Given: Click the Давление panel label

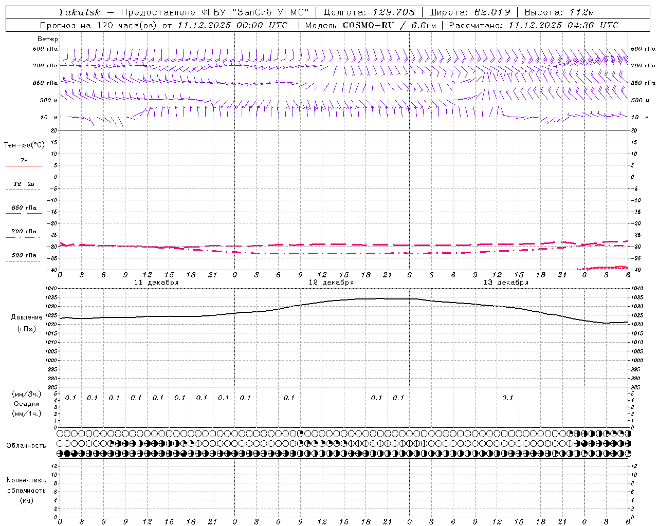Looking at the screenshot, I should click(x=27, y=317).
